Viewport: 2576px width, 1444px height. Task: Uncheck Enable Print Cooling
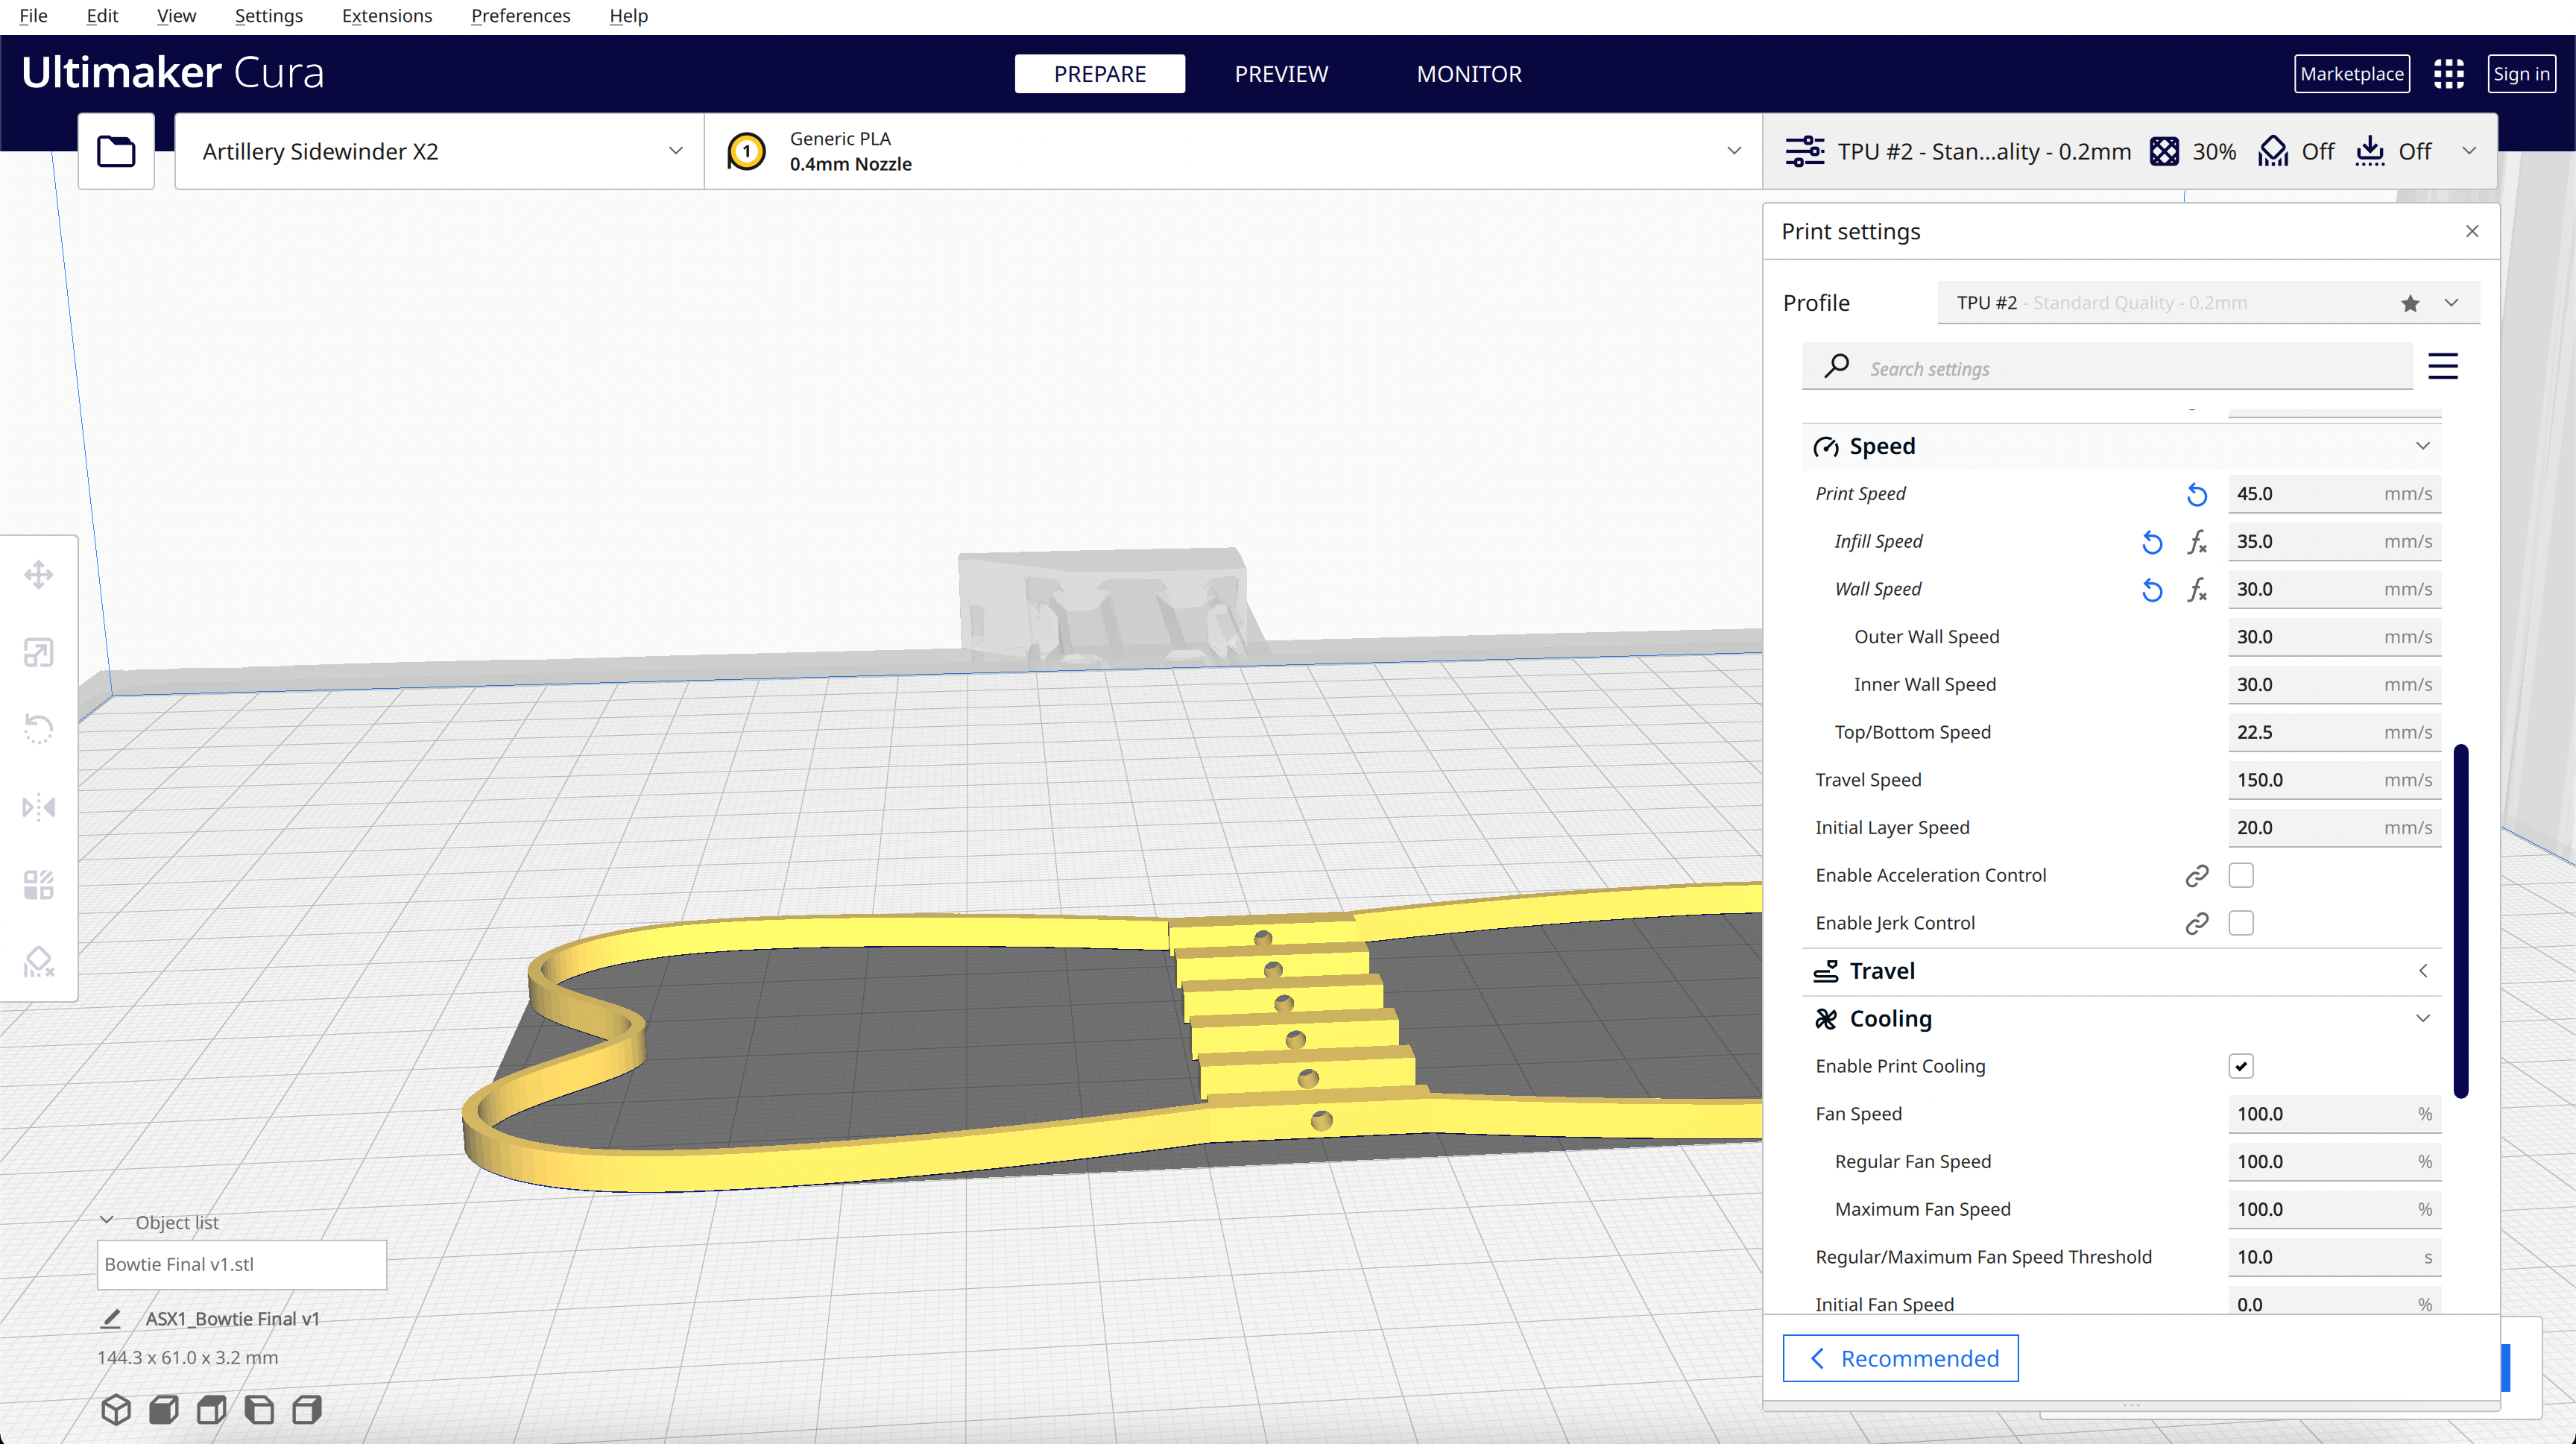pos(2241,1066)
